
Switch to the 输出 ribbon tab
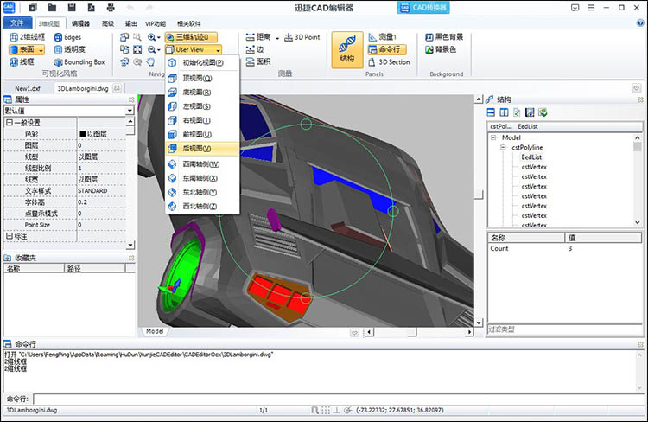[x=131, y=23]
